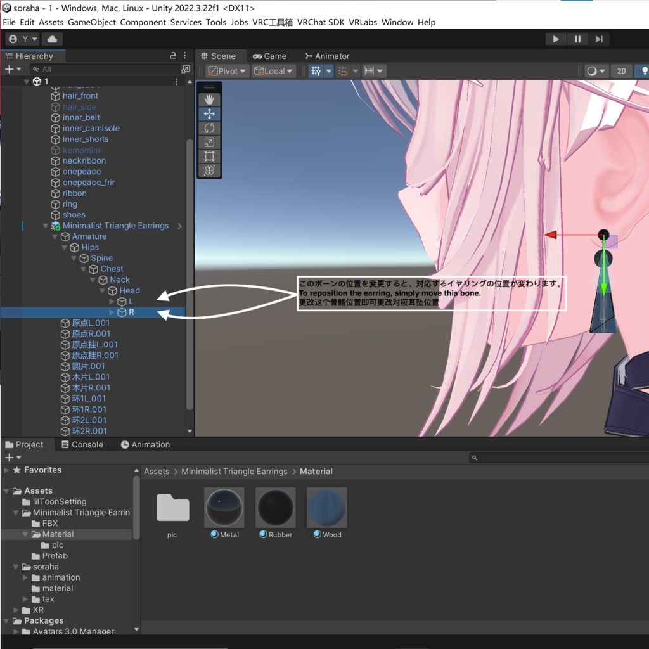The image size is (649, 649).
Task: Open the Pivot mode dropdown
Action: 227,71
